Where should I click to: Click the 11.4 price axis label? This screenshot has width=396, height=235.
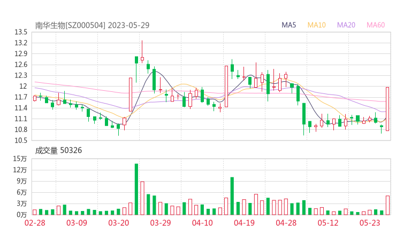point(21,108)
